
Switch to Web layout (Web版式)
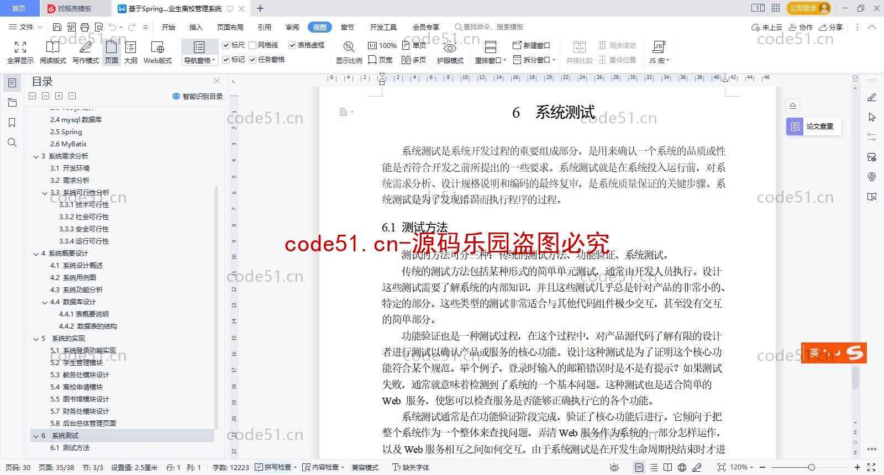coord(158,52)
